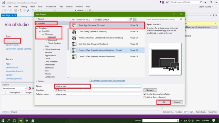Open recent project xahelloworld
219x123 pixels.
point(11,67)
